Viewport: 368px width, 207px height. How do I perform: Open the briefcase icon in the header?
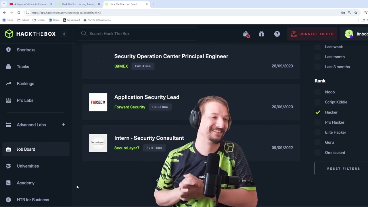pyautogui.click(x=246, y=34)
